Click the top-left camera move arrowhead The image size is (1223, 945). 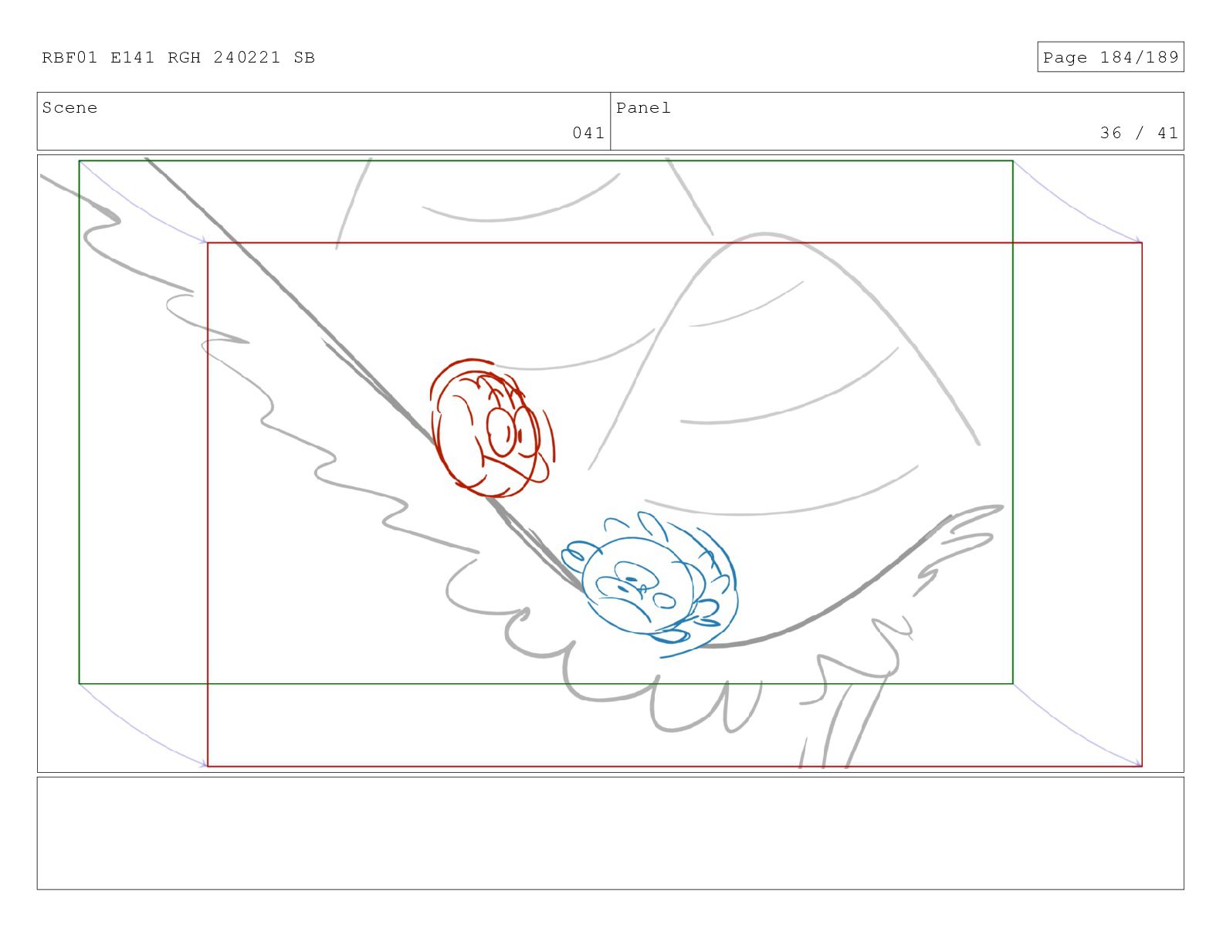coord(204,241)
